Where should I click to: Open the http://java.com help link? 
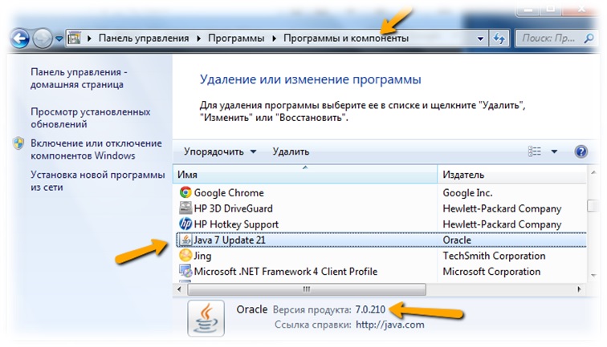(x=390, y=325)
